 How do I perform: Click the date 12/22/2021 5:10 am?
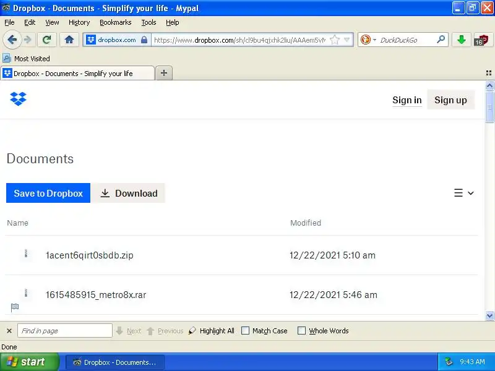tap(332, 255)
